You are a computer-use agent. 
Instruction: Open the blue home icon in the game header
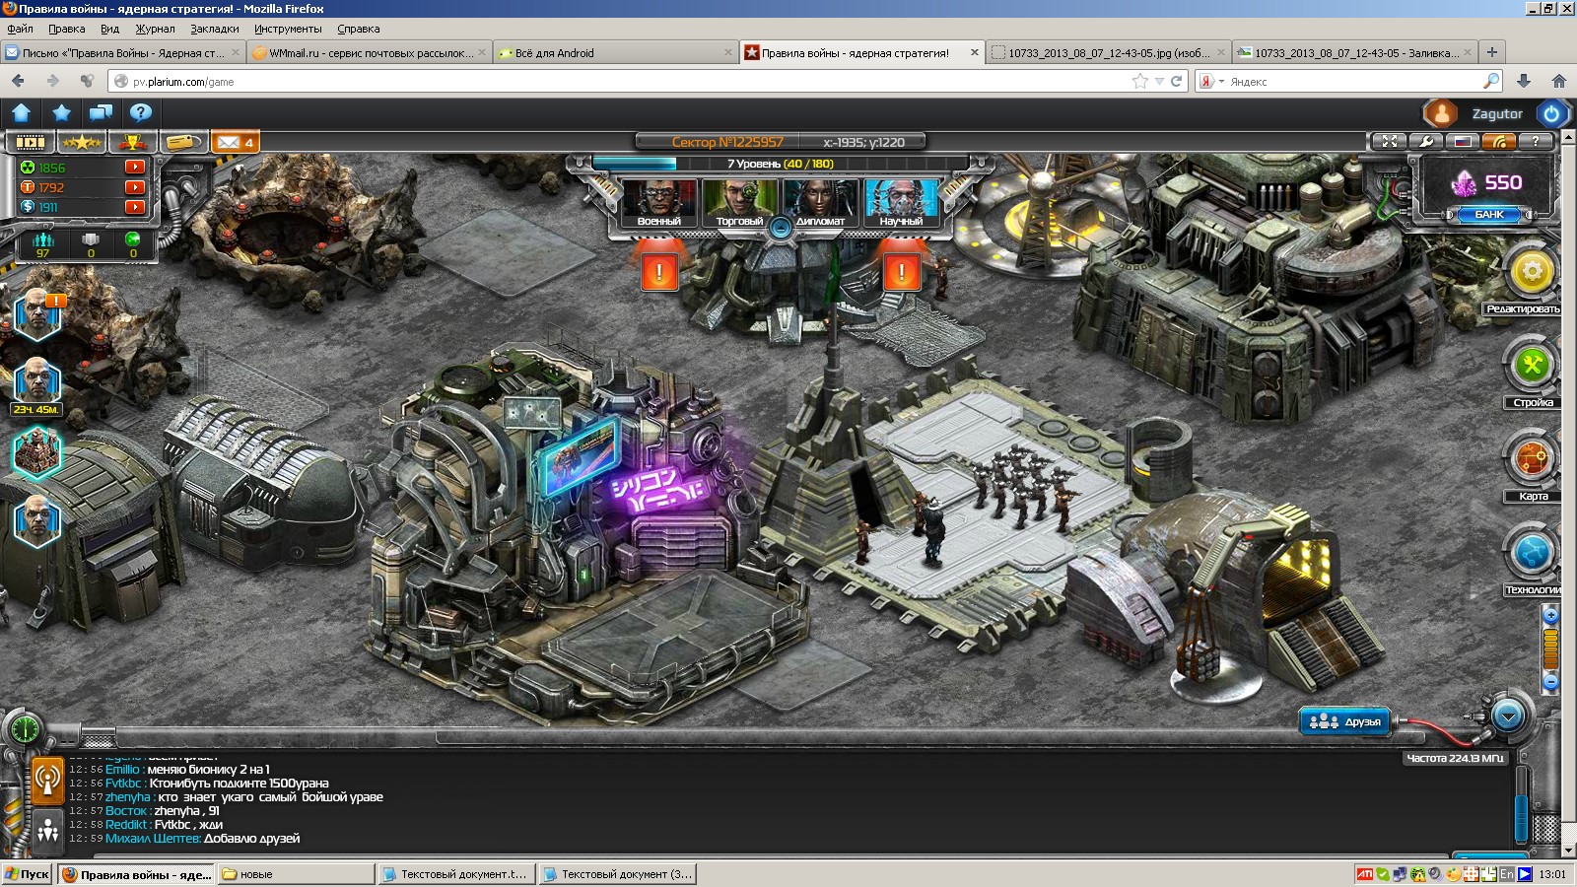pyautogui.click(x=22, y=112)
